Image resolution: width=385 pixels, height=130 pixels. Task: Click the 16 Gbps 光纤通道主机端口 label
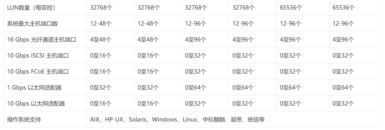point(42,39)
